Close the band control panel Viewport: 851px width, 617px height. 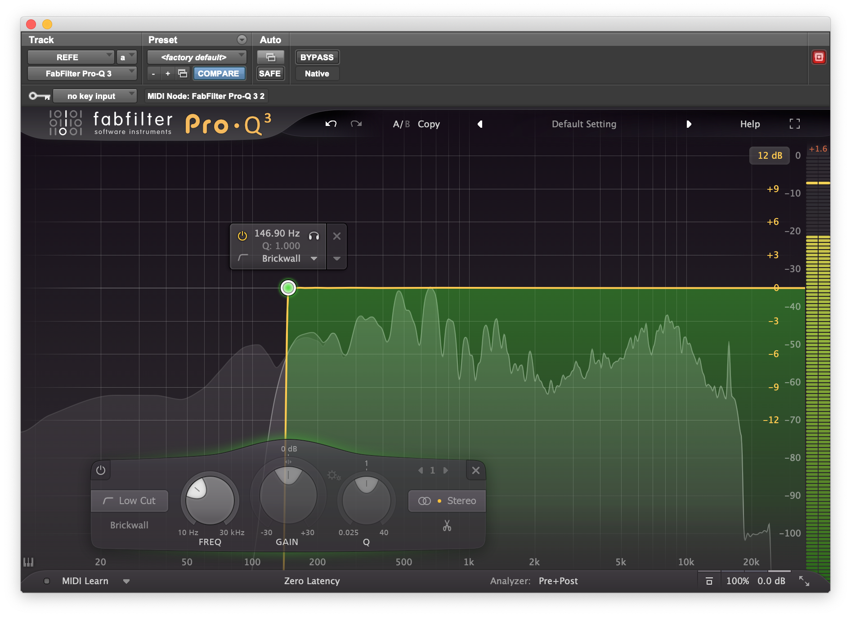[475, 470]
